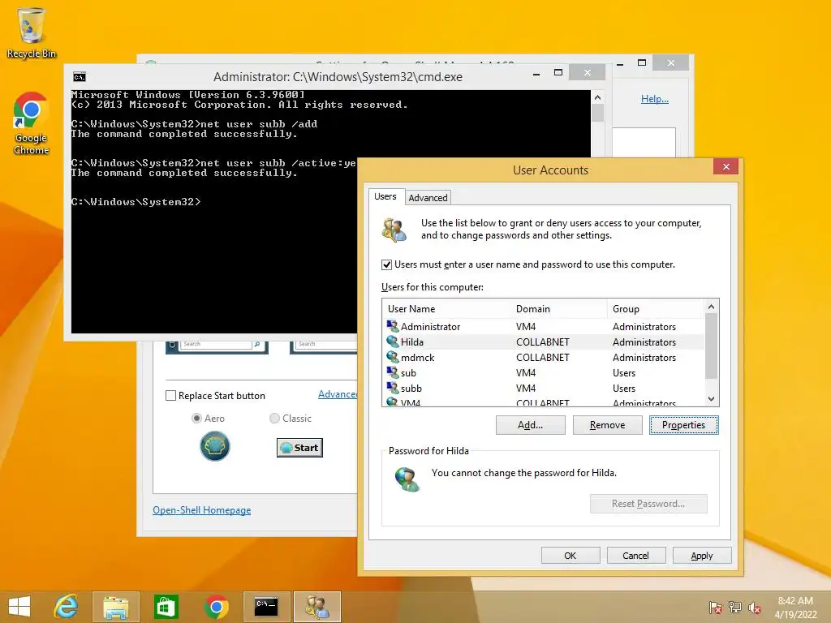Click the Apply button

pos(702,556)
